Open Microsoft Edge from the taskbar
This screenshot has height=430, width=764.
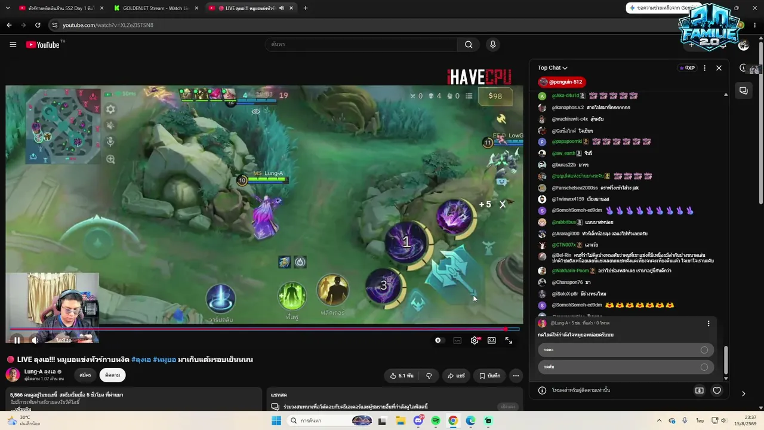tap(471, 421)
